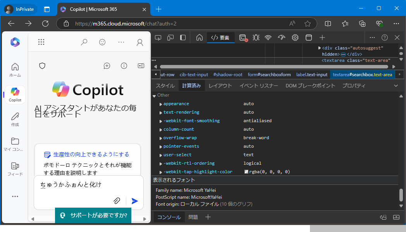Open the DOM ブレークポイント tab

tap(310, 86)
